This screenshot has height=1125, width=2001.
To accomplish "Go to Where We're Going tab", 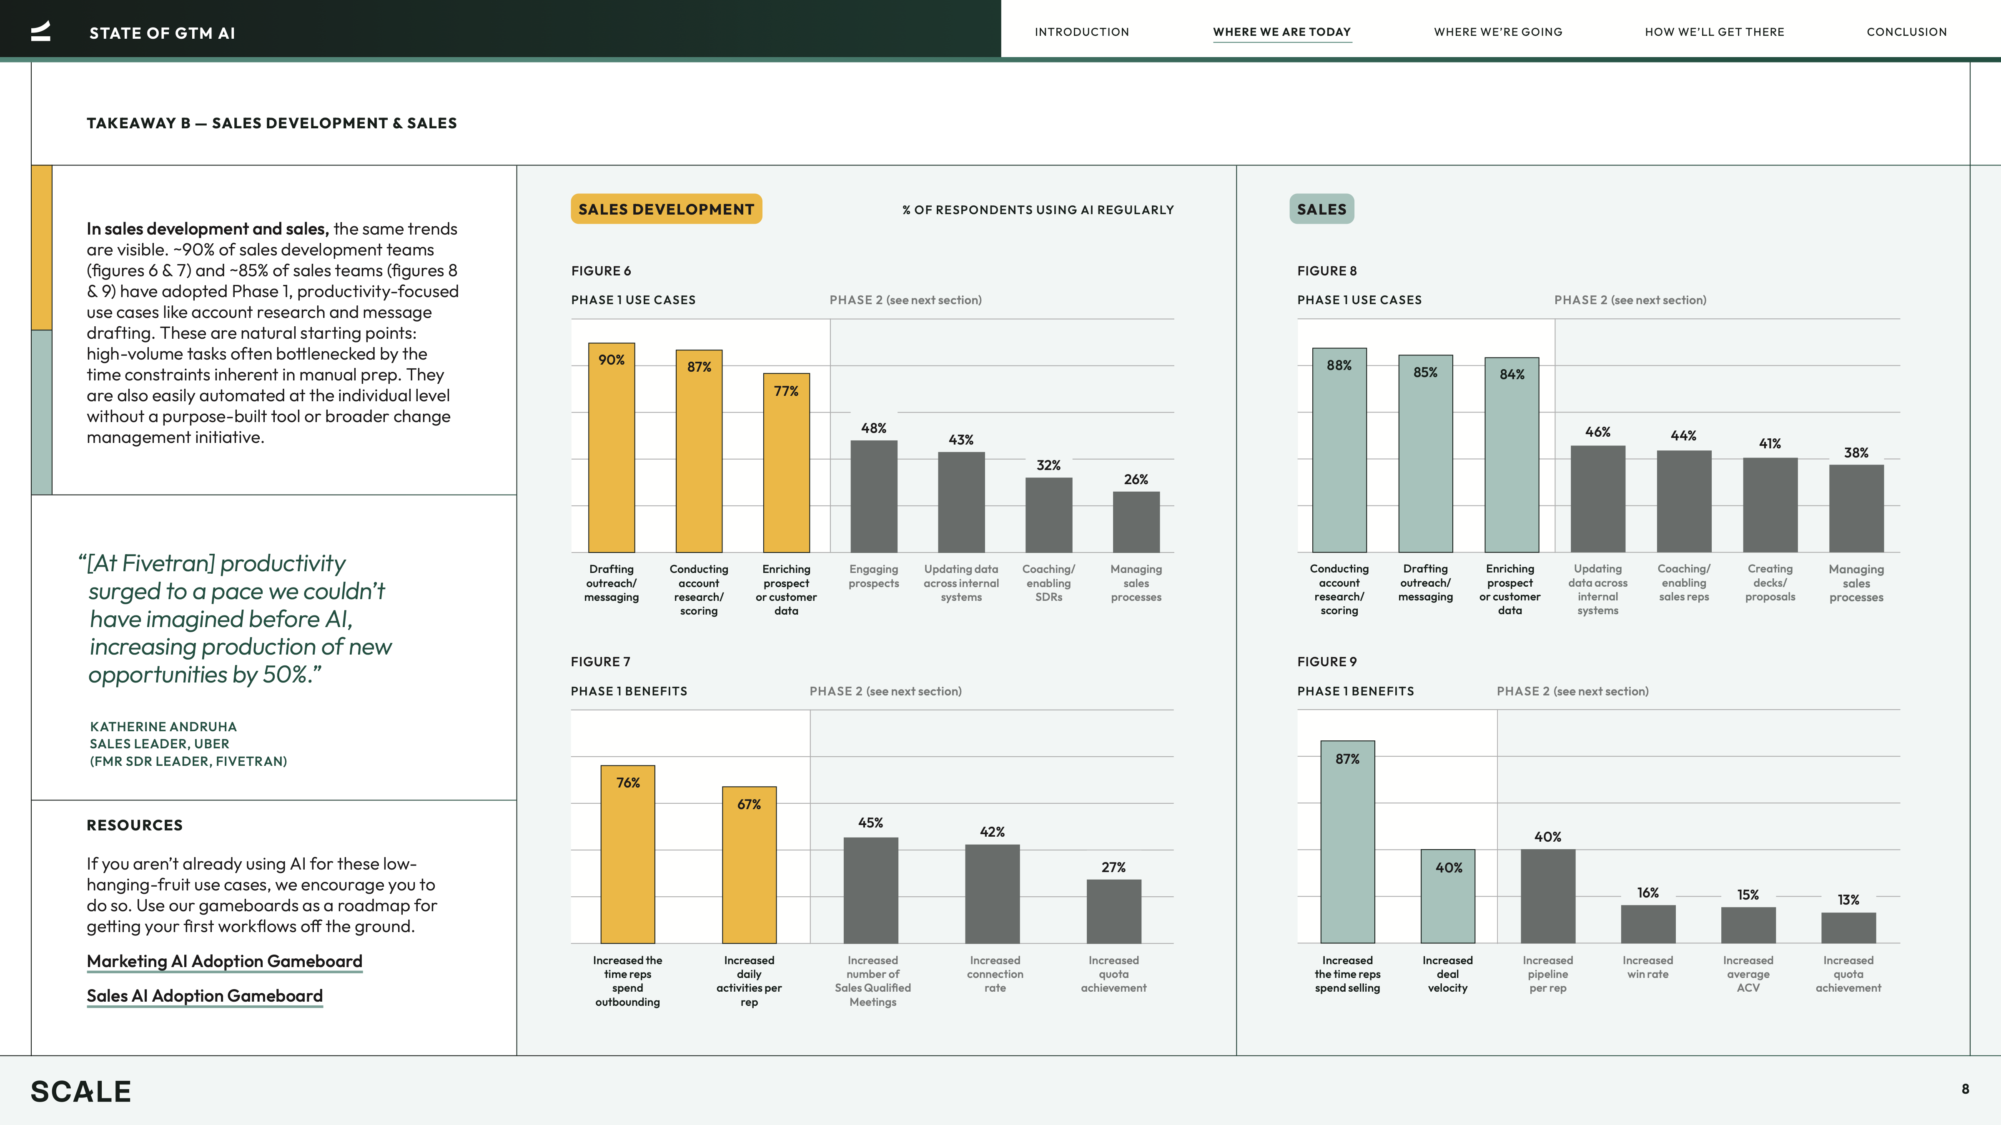I will [1498, 32].
